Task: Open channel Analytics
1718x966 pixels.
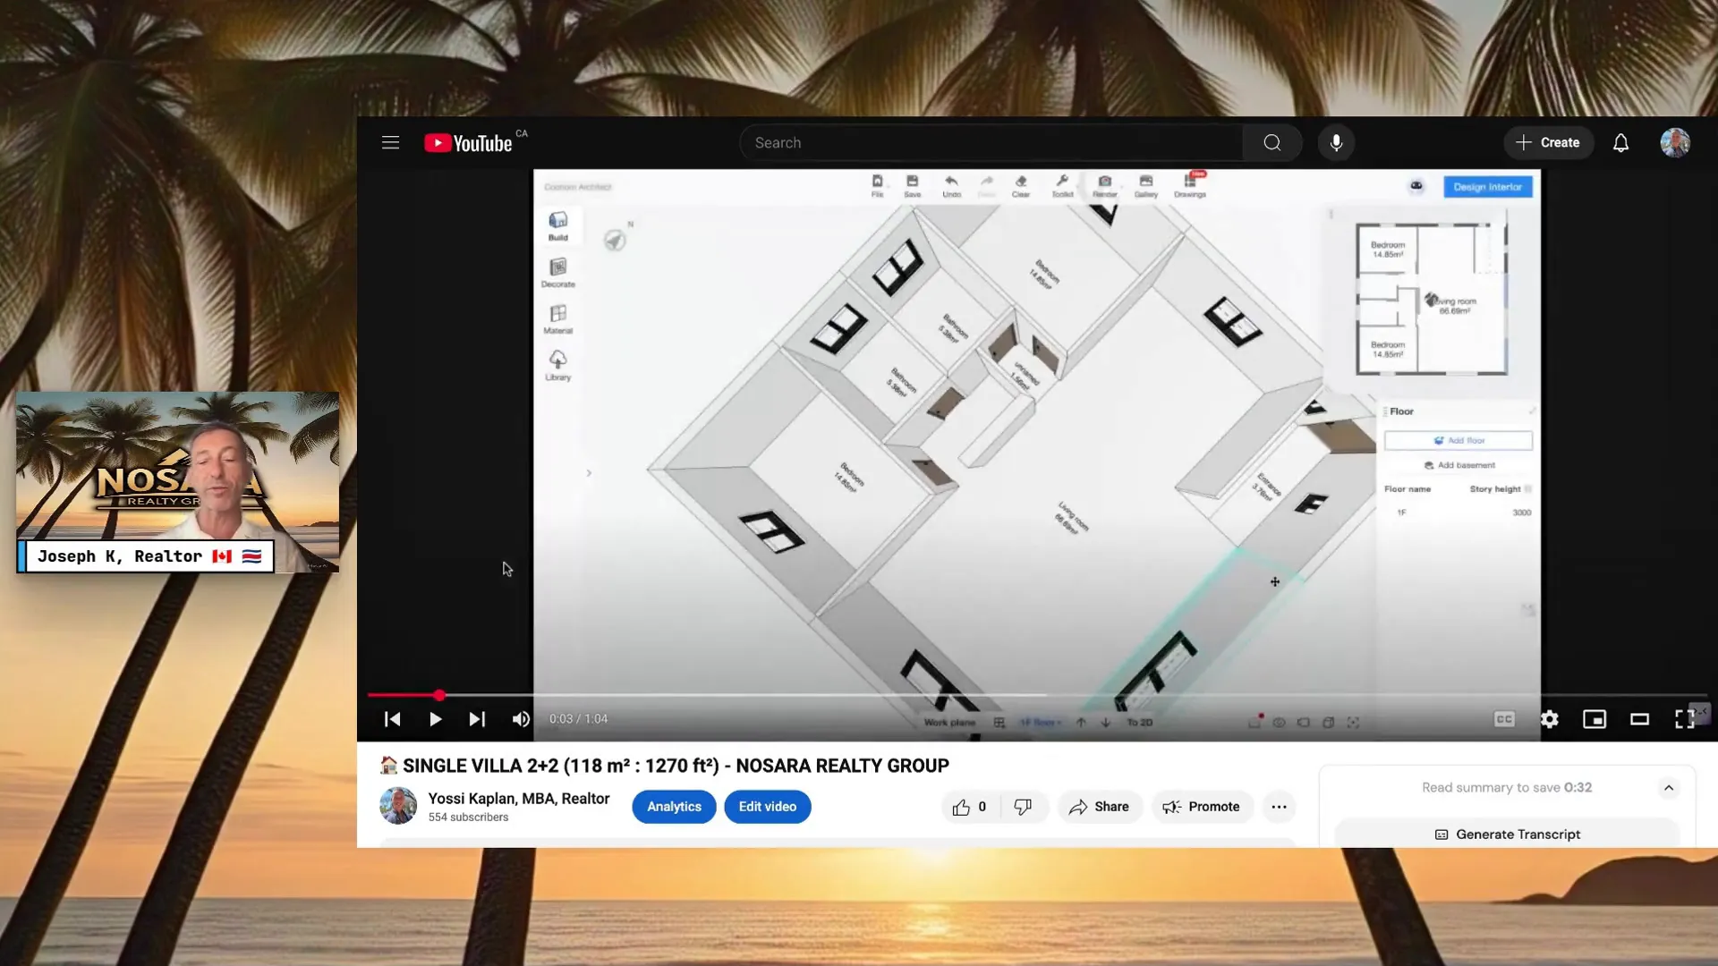Action: coord(674,807)
